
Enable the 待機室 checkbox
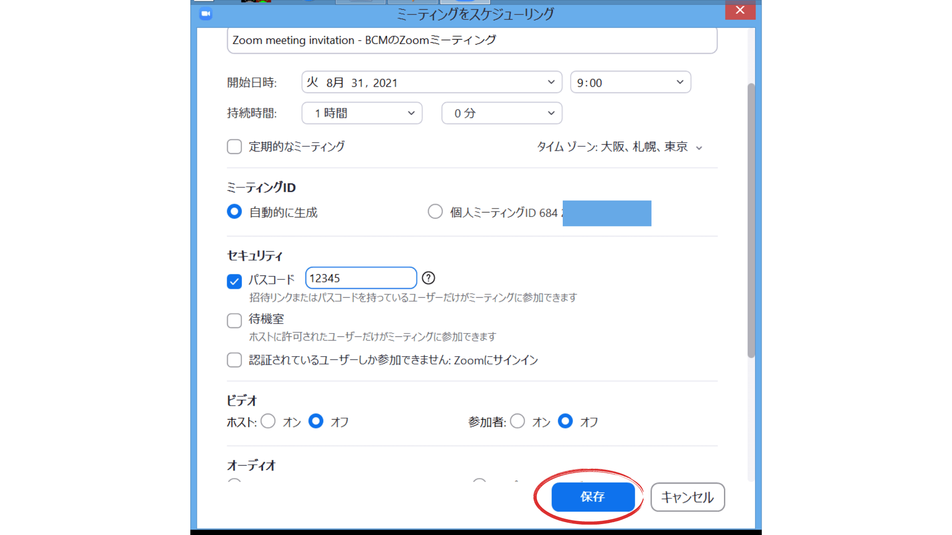pyautogui.click(x=234, y=321)
